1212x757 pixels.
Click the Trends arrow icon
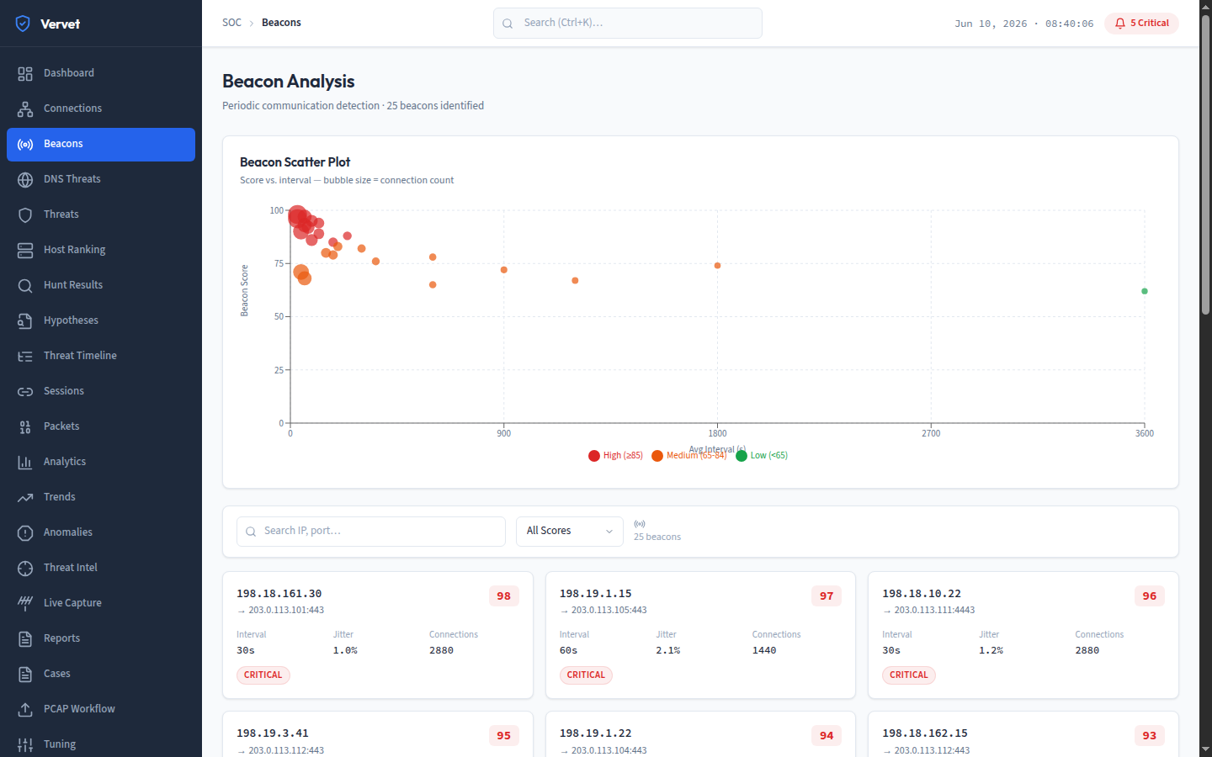coord(25,497)
